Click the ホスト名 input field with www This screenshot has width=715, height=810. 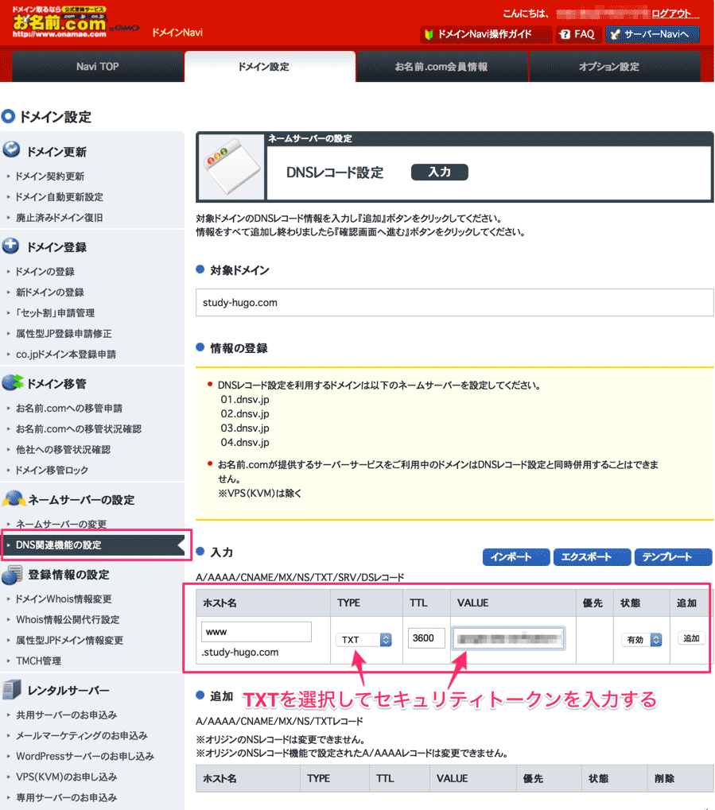(256, 632)
